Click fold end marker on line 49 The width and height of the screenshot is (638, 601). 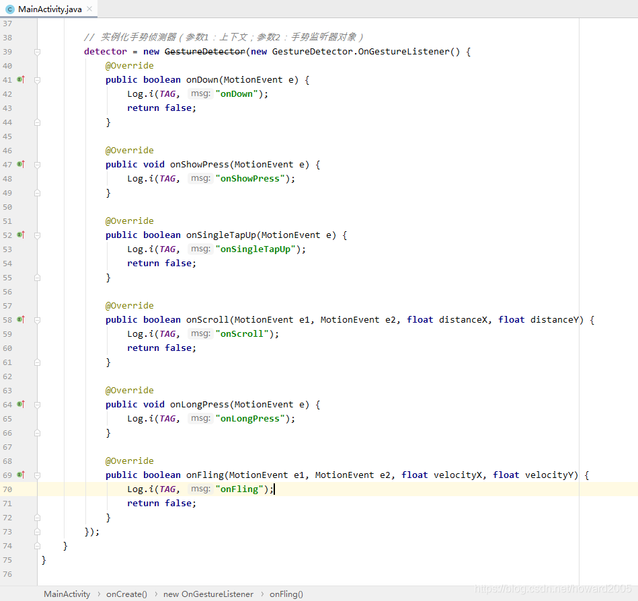tap(37, 193)
